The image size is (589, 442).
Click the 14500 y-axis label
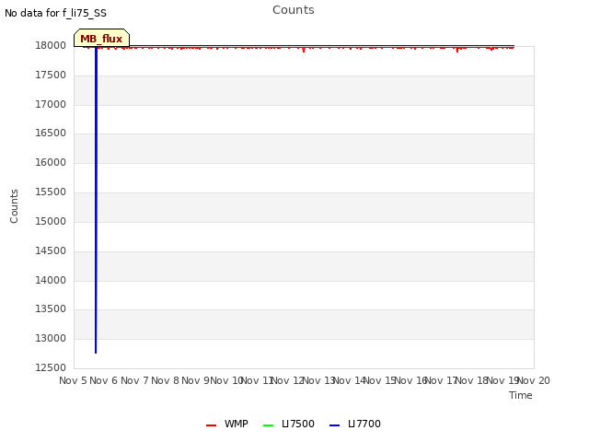[x=51, y=250]
